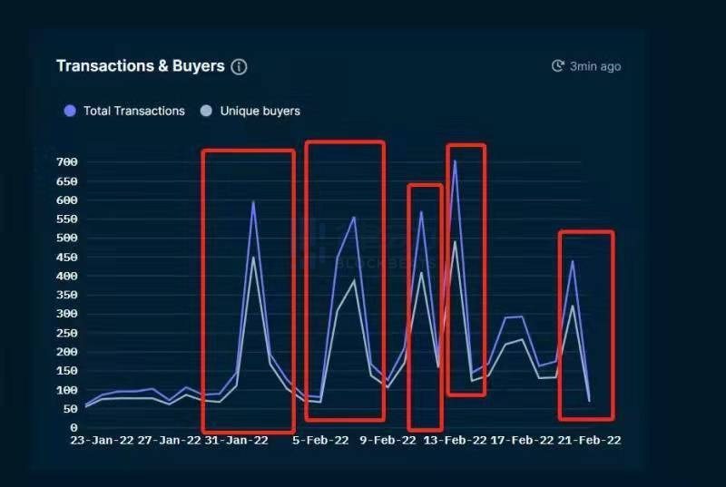This screenshot has height=487, width=726.
Task: Select the 13-Feb-22 axis date label
Action: 456,440
